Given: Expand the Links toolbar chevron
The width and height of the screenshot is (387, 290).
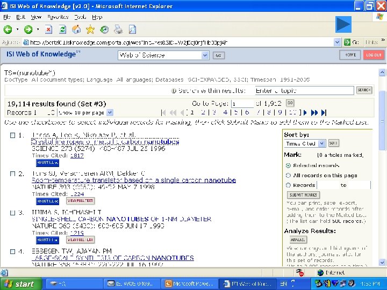Looking at the screenshot, I should (x=383, y=40).
